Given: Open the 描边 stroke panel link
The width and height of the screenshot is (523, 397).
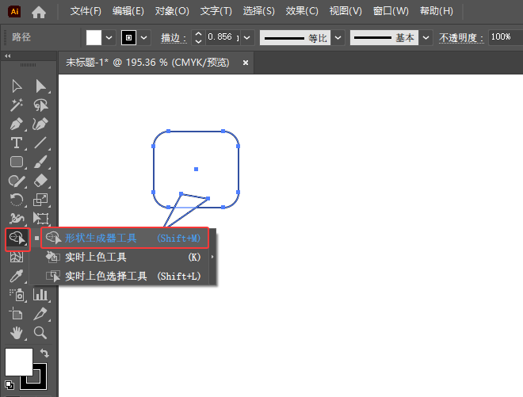Looking at the screenshot, I should [174, 38].
